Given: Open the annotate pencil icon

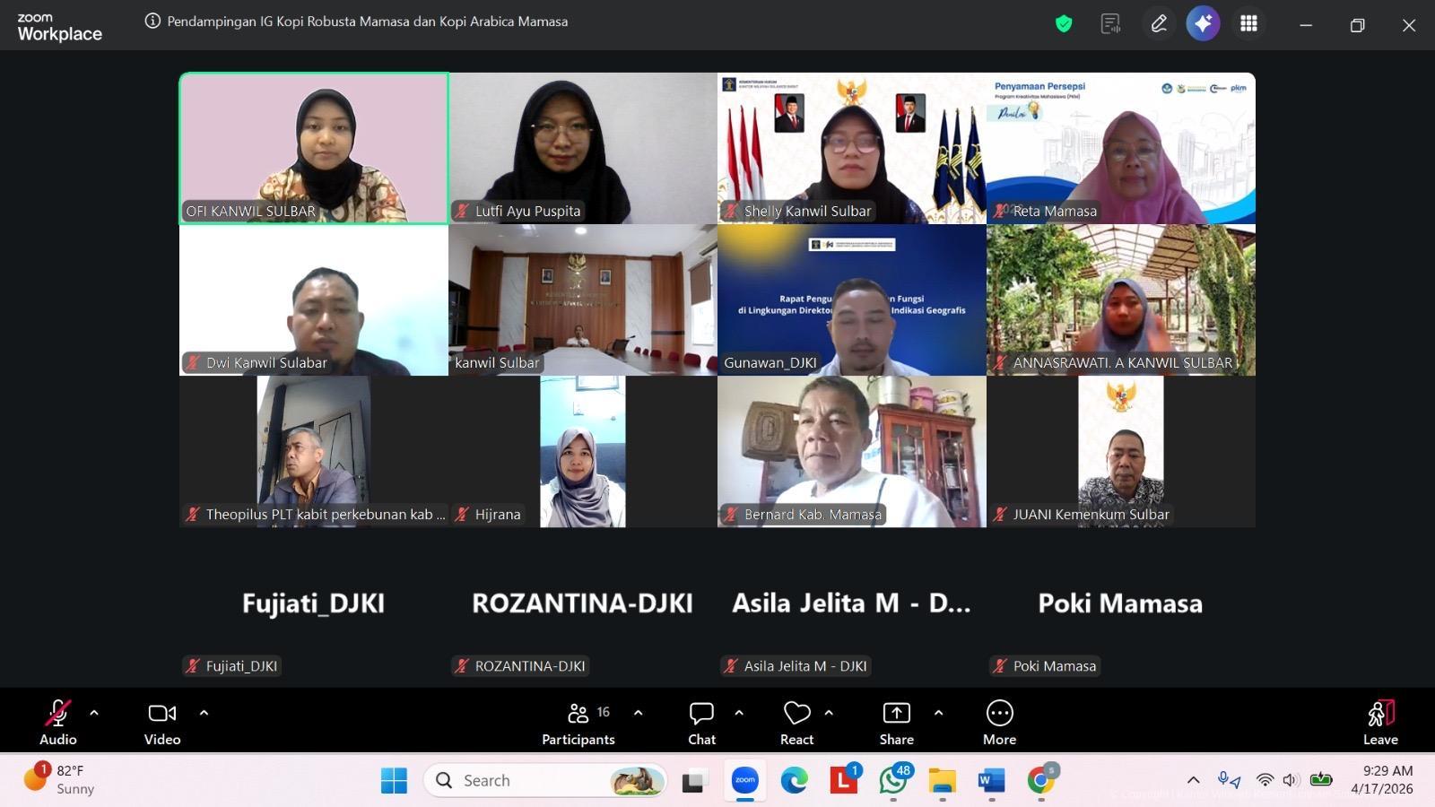Looking at the screenshot, I should (x=1159, y=24).
